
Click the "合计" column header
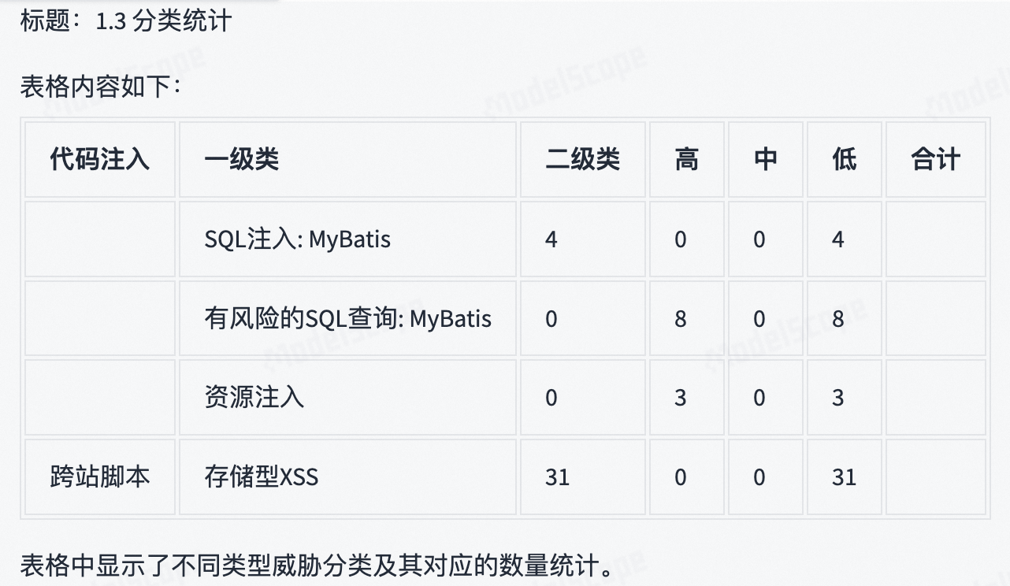click(935, 160)
